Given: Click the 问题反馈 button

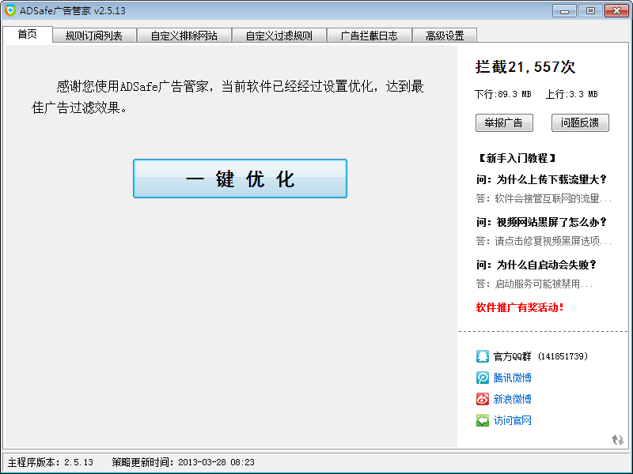Looking at the screenshot, I should tap(580, 123).
